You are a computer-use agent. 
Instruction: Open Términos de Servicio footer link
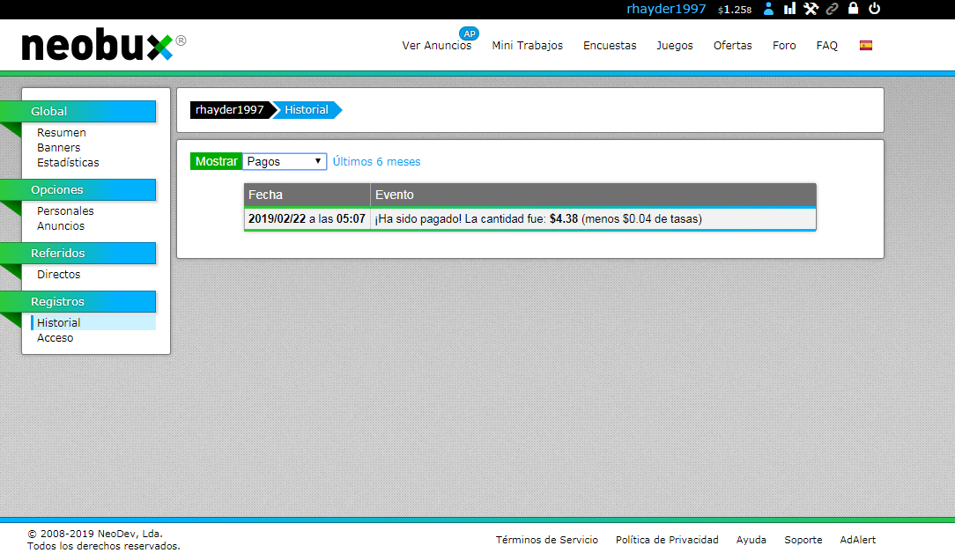[547, 540]
